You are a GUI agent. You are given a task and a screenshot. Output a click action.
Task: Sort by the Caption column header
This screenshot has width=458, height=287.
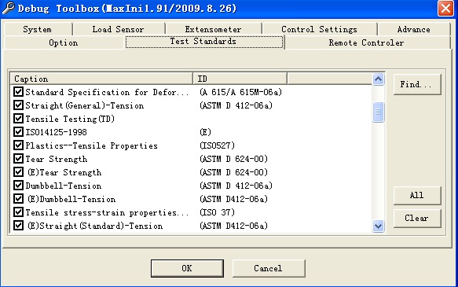(101, 79)
